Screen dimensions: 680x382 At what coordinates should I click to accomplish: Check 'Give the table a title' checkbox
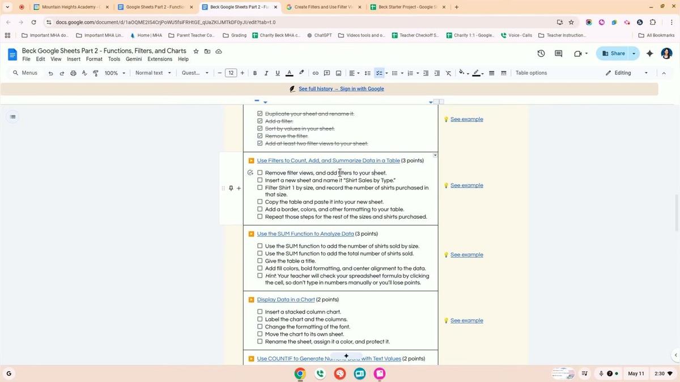pyautogui.click(x=260, y=261)
